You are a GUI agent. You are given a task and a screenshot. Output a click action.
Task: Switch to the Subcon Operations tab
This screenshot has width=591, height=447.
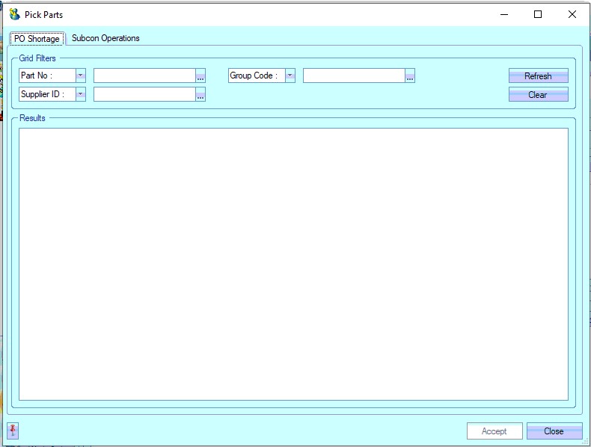pyautogui.click(x=105, y=38)
